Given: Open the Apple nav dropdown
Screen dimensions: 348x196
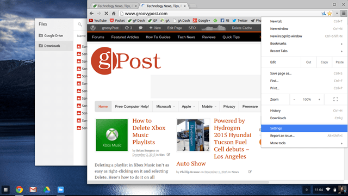Looking at the screenshot, I should [x=188, y=107].
